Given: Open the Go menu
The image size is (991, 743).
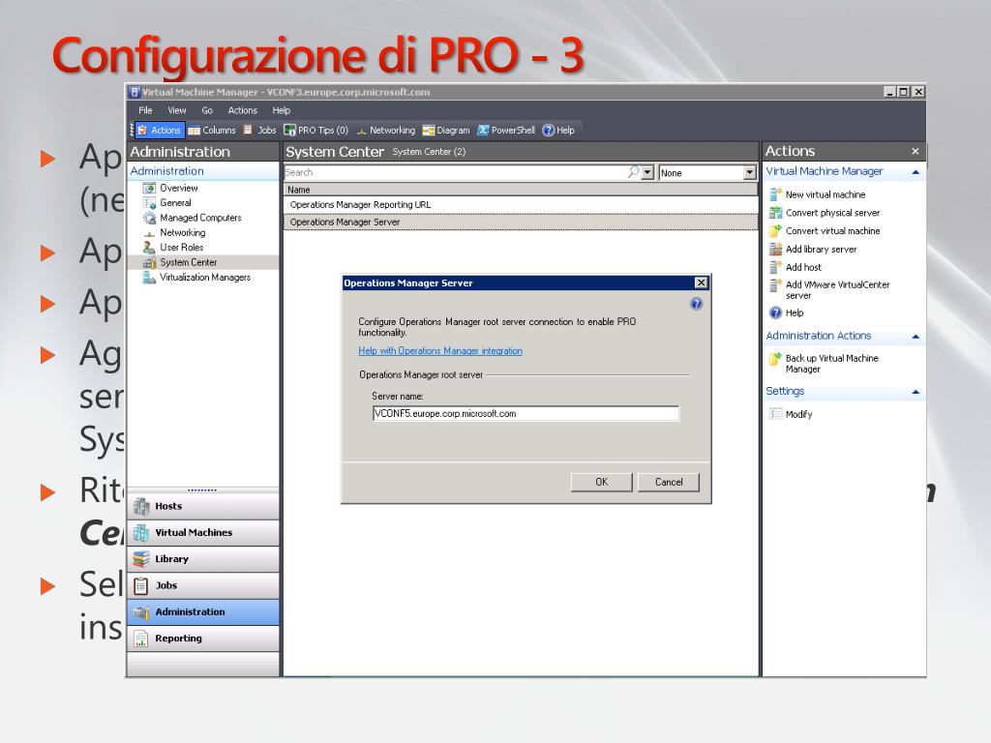Looking at the screenshot, I should (x=207, y=110).
